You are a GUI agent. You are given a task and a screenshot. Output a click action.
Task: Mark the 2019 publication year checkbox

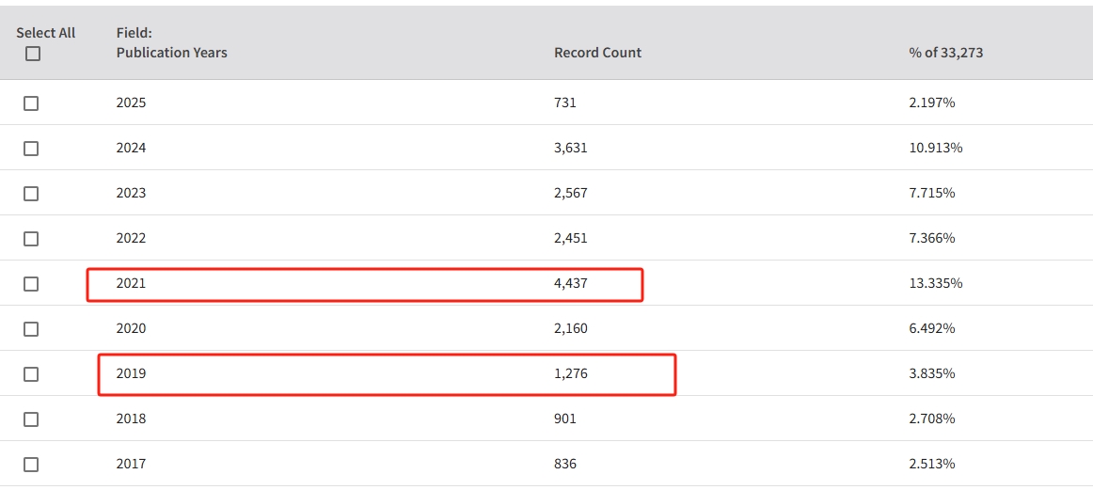(x=31, y=374)
